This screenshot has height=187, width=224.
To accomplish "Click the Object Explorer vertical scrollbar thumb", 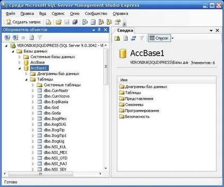I will point(106,66).
